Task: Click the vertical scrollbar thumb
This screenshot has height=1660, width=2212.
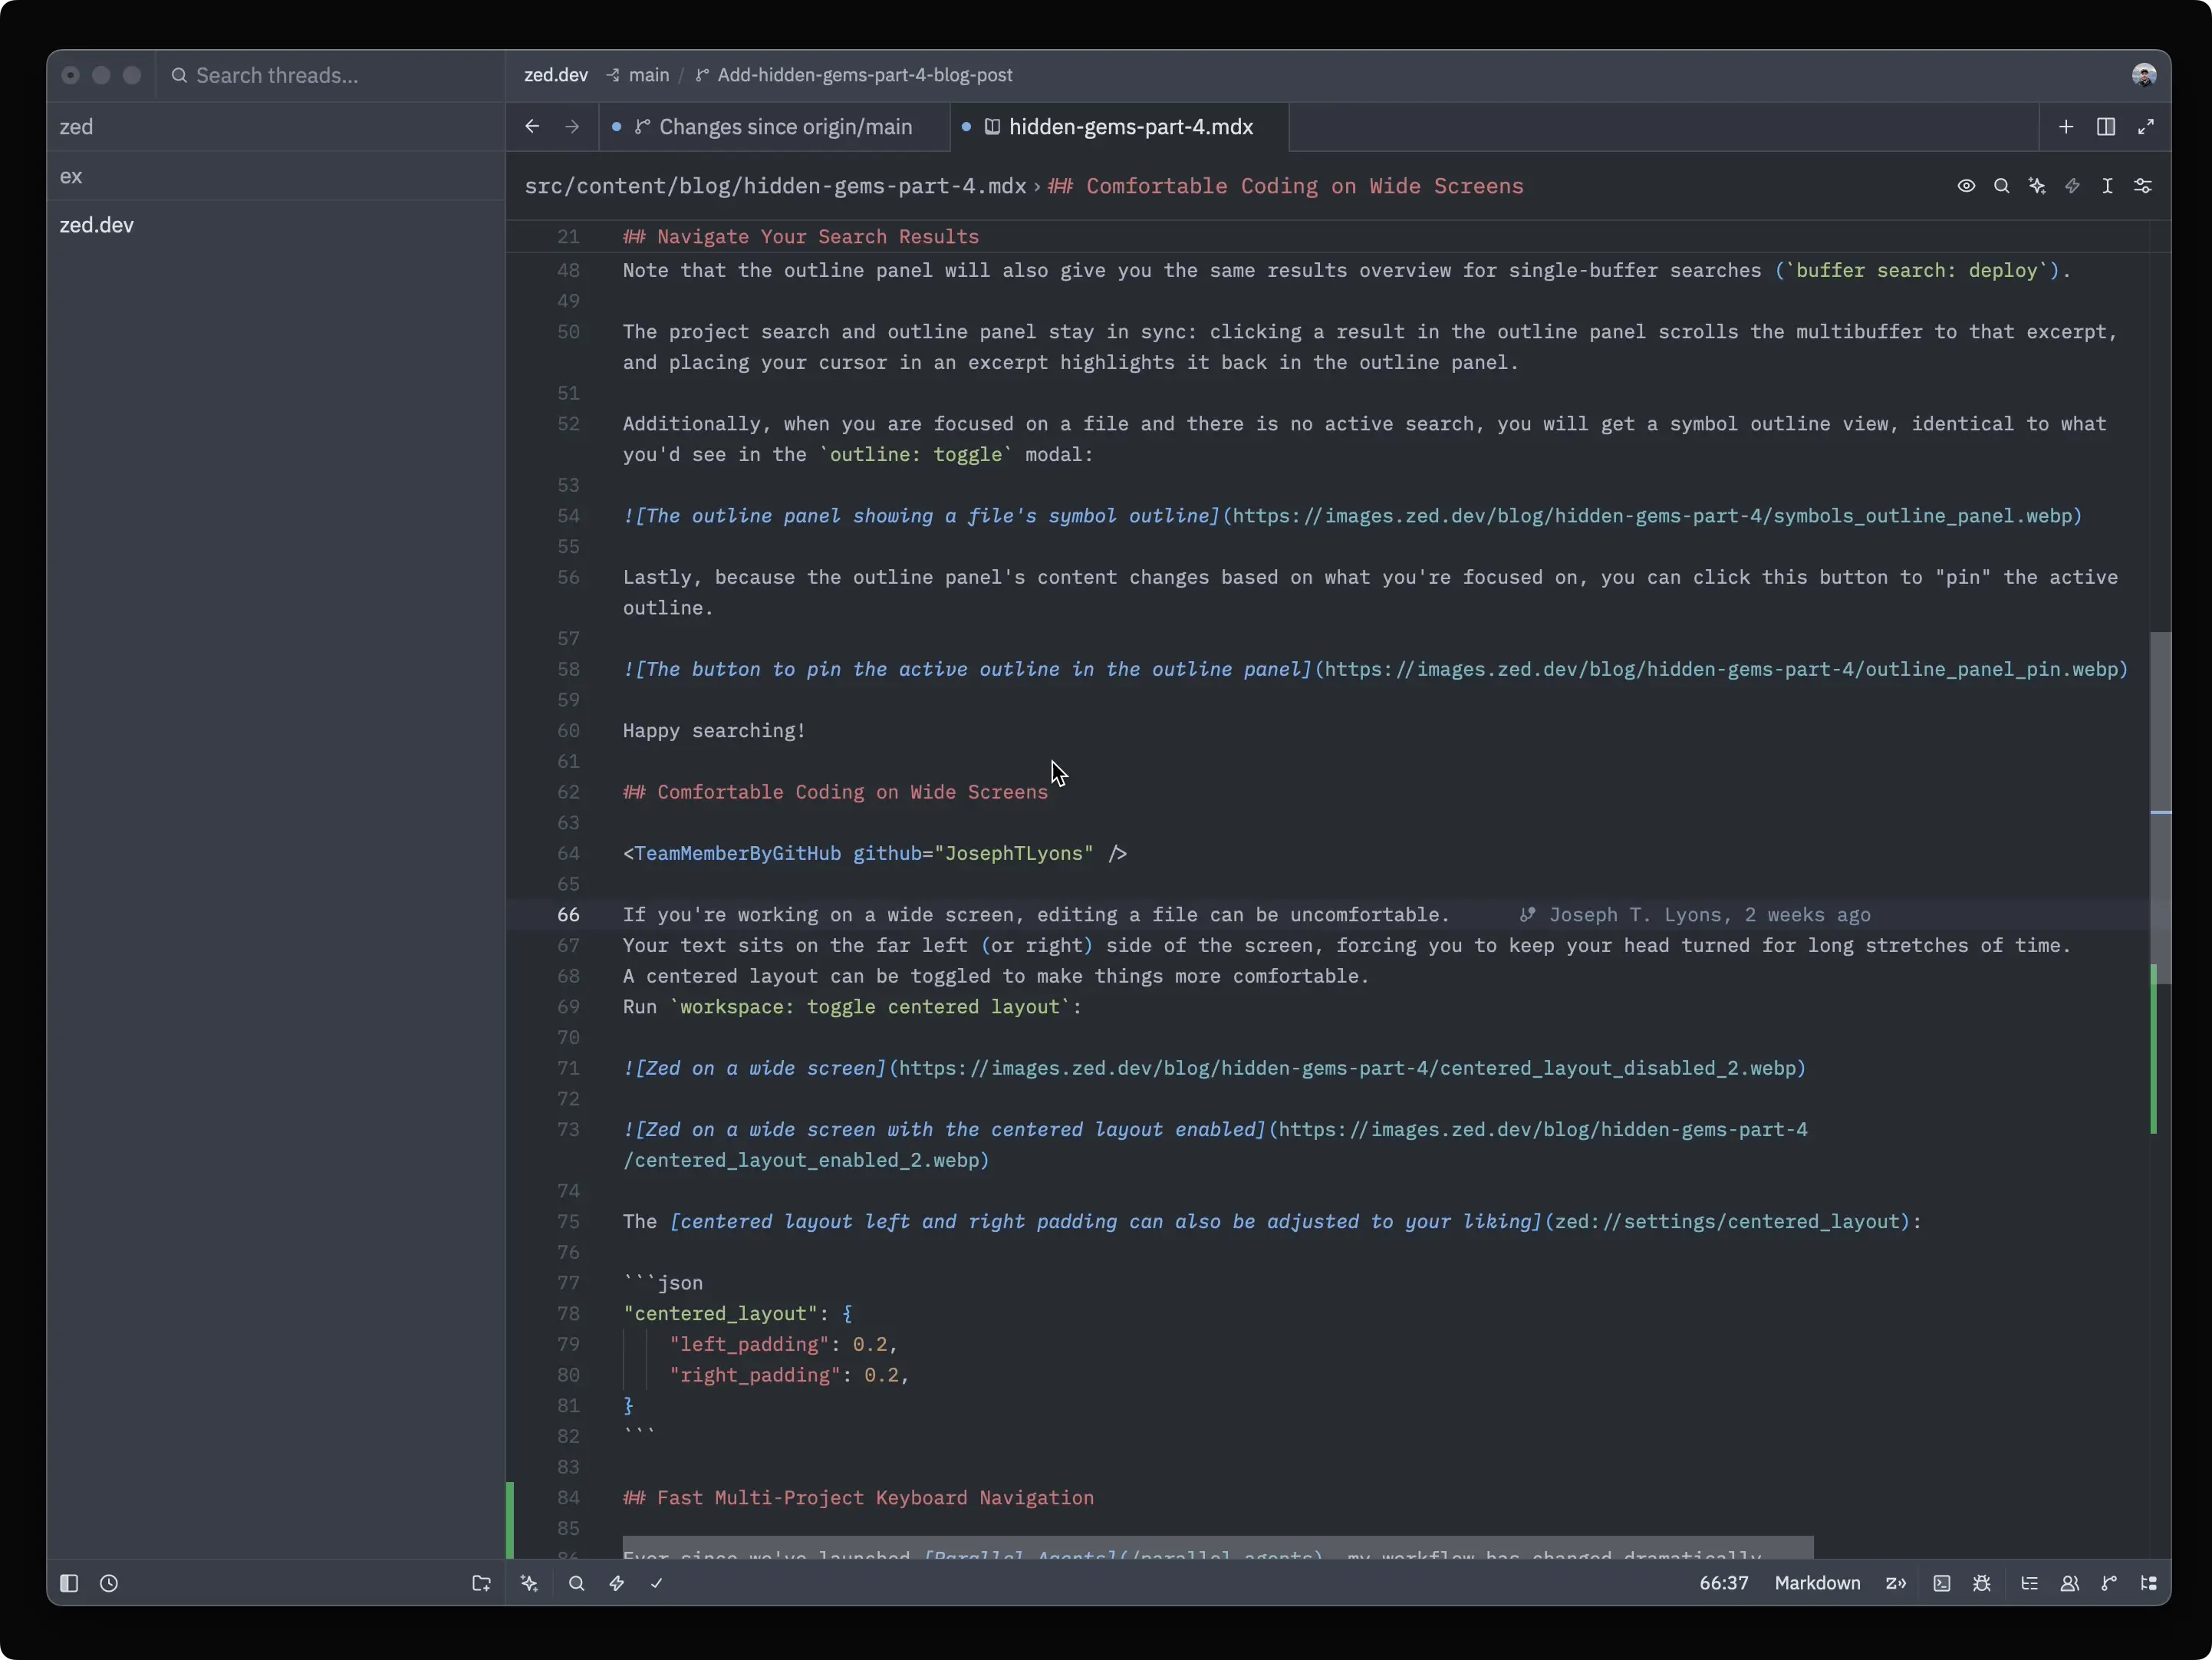Action: click(2160, 808)
